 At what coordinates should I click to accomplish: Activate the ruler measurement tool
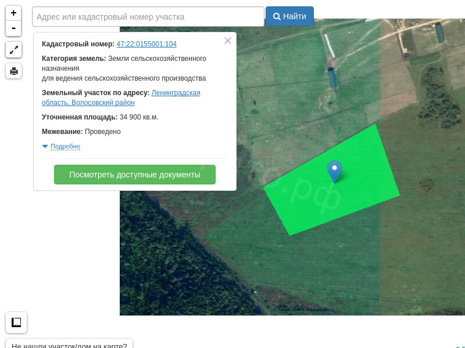click(16, 322)
